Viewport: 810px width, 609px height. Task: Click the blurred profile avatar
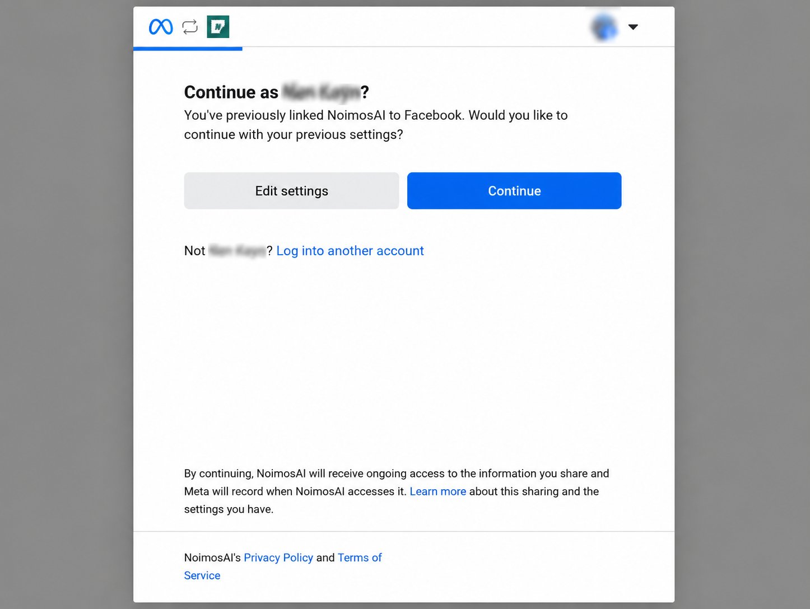pyautogui.click(x=604, y=27)
